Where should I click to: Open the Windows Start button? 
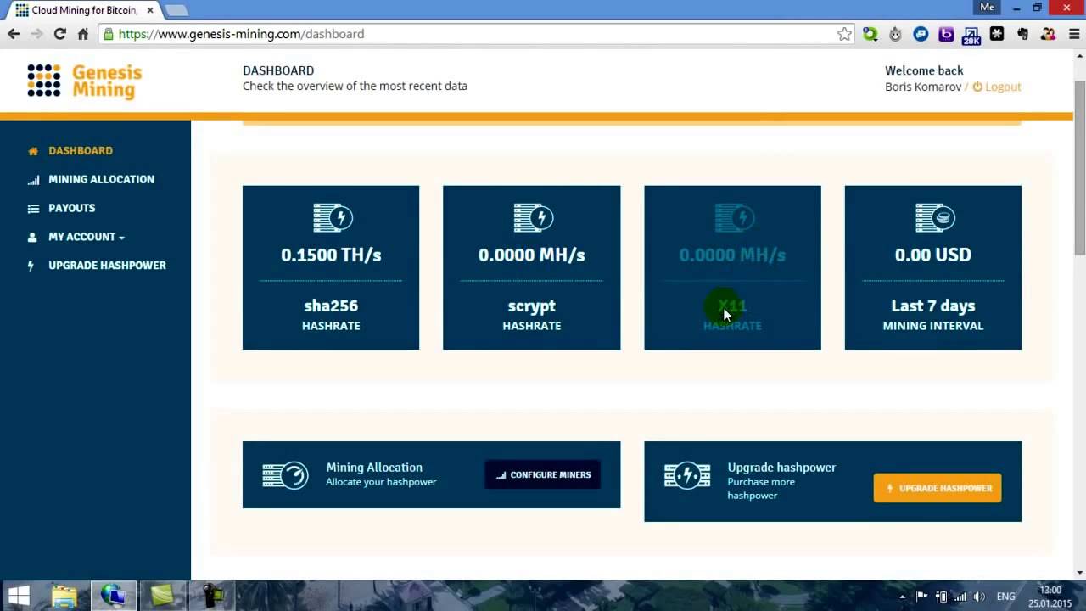pyautogui.click(x=19, y=596)
